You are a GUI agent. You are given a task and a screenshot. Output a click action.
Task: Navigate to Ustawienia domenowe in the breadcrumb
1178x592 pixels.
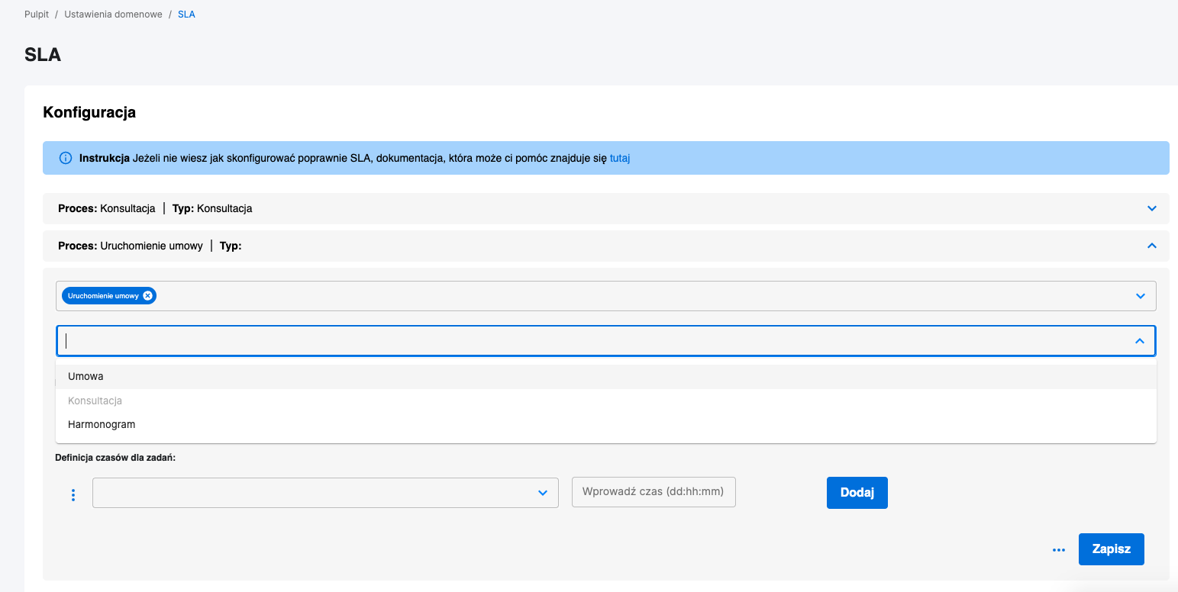click(113, 14)
